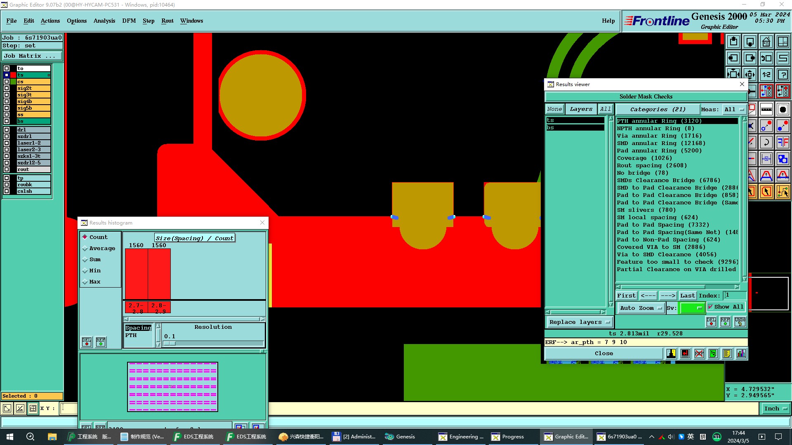Click the UNDO icon in Results viewer
792x445 pixels.
tap(740, 322)
